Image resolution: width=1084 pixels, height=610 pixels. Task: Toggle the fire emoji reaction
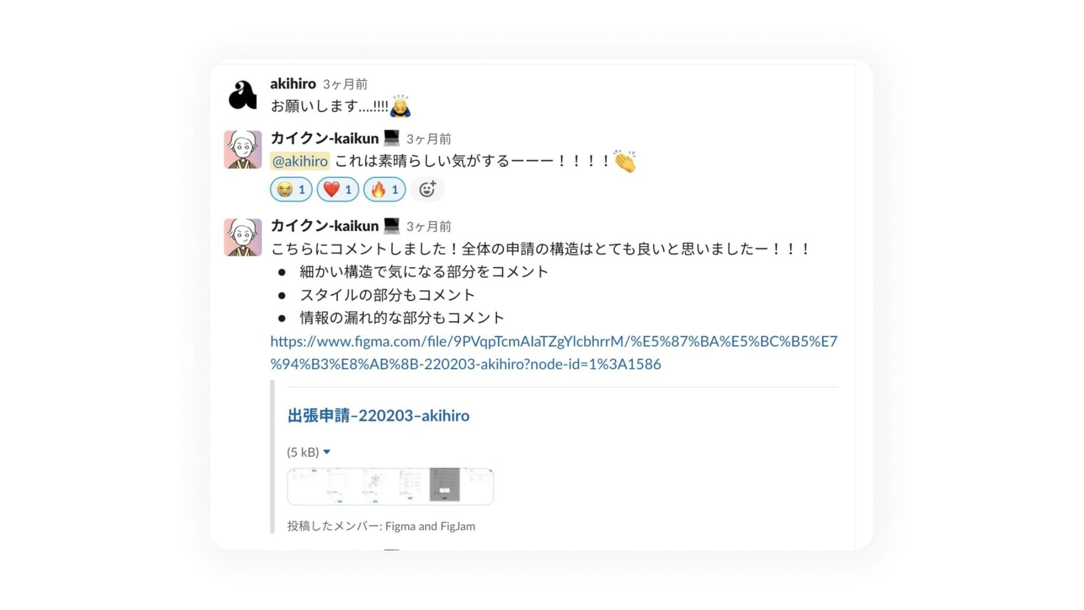(x=384, y=189)
